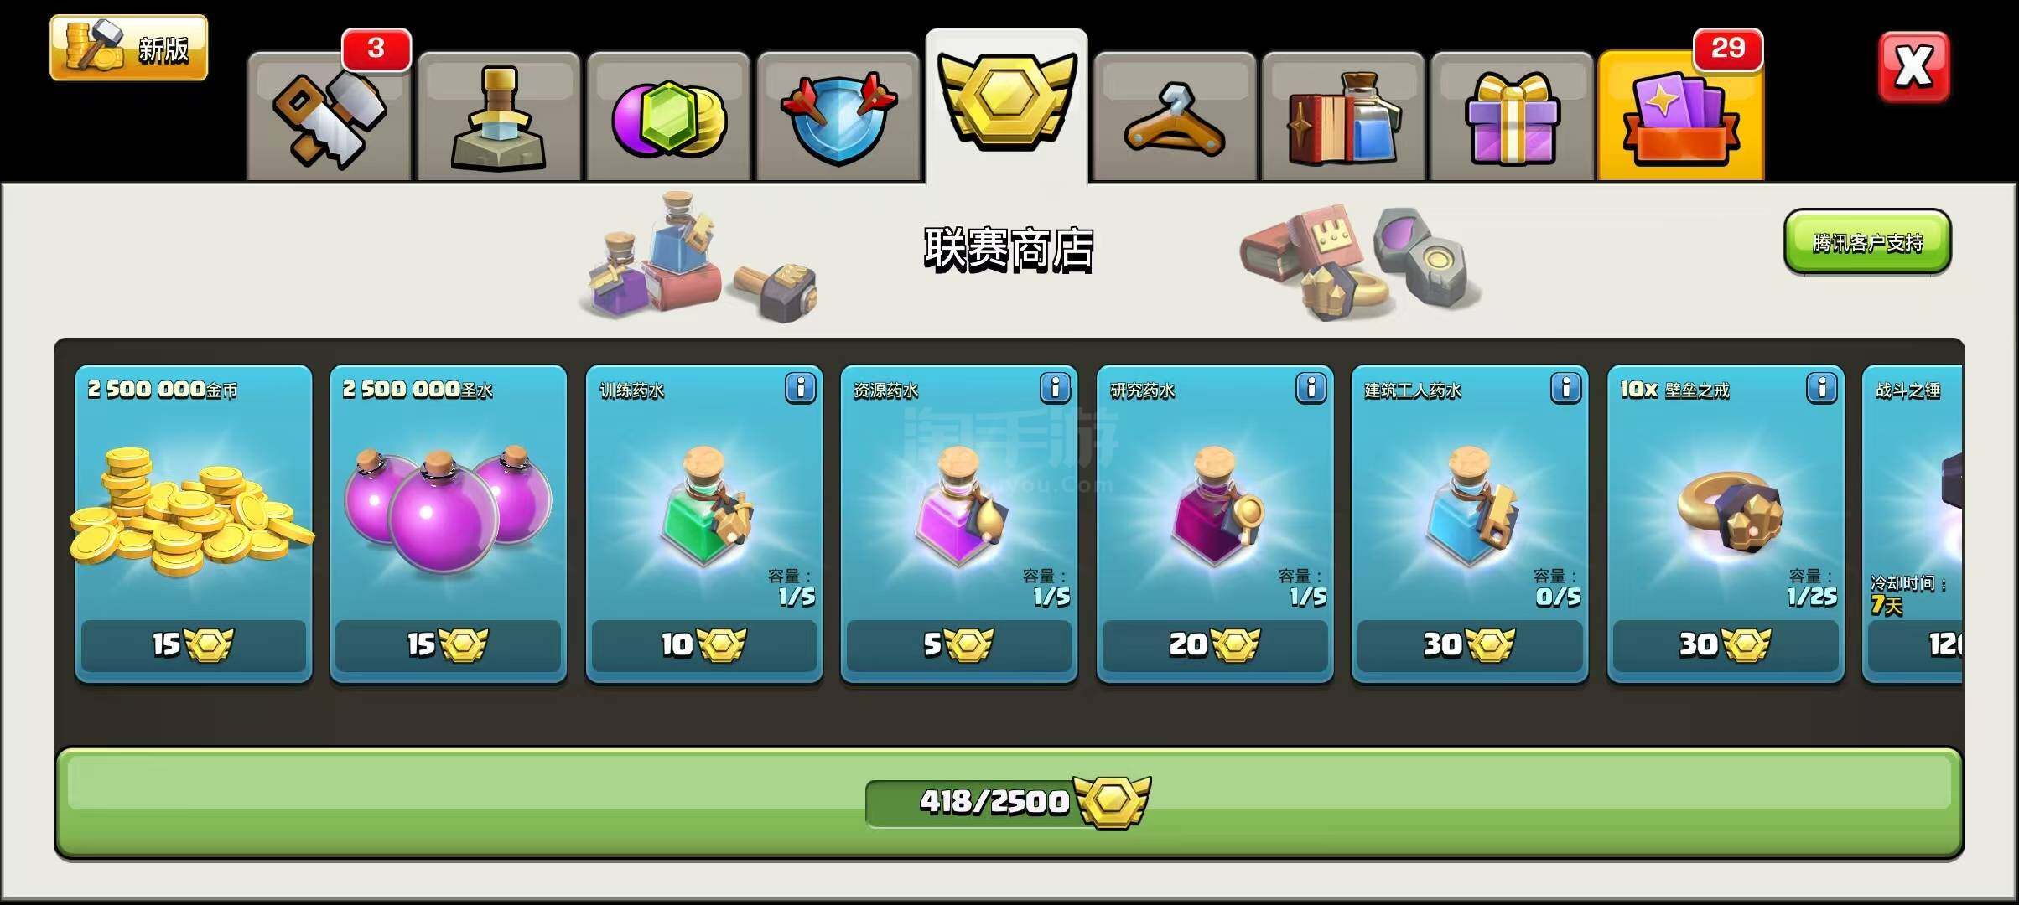Select the partially visible 战斗之锤 card
This screenshot has height=905, width=2019.
pyautogui.click(x=1913, y=524)
